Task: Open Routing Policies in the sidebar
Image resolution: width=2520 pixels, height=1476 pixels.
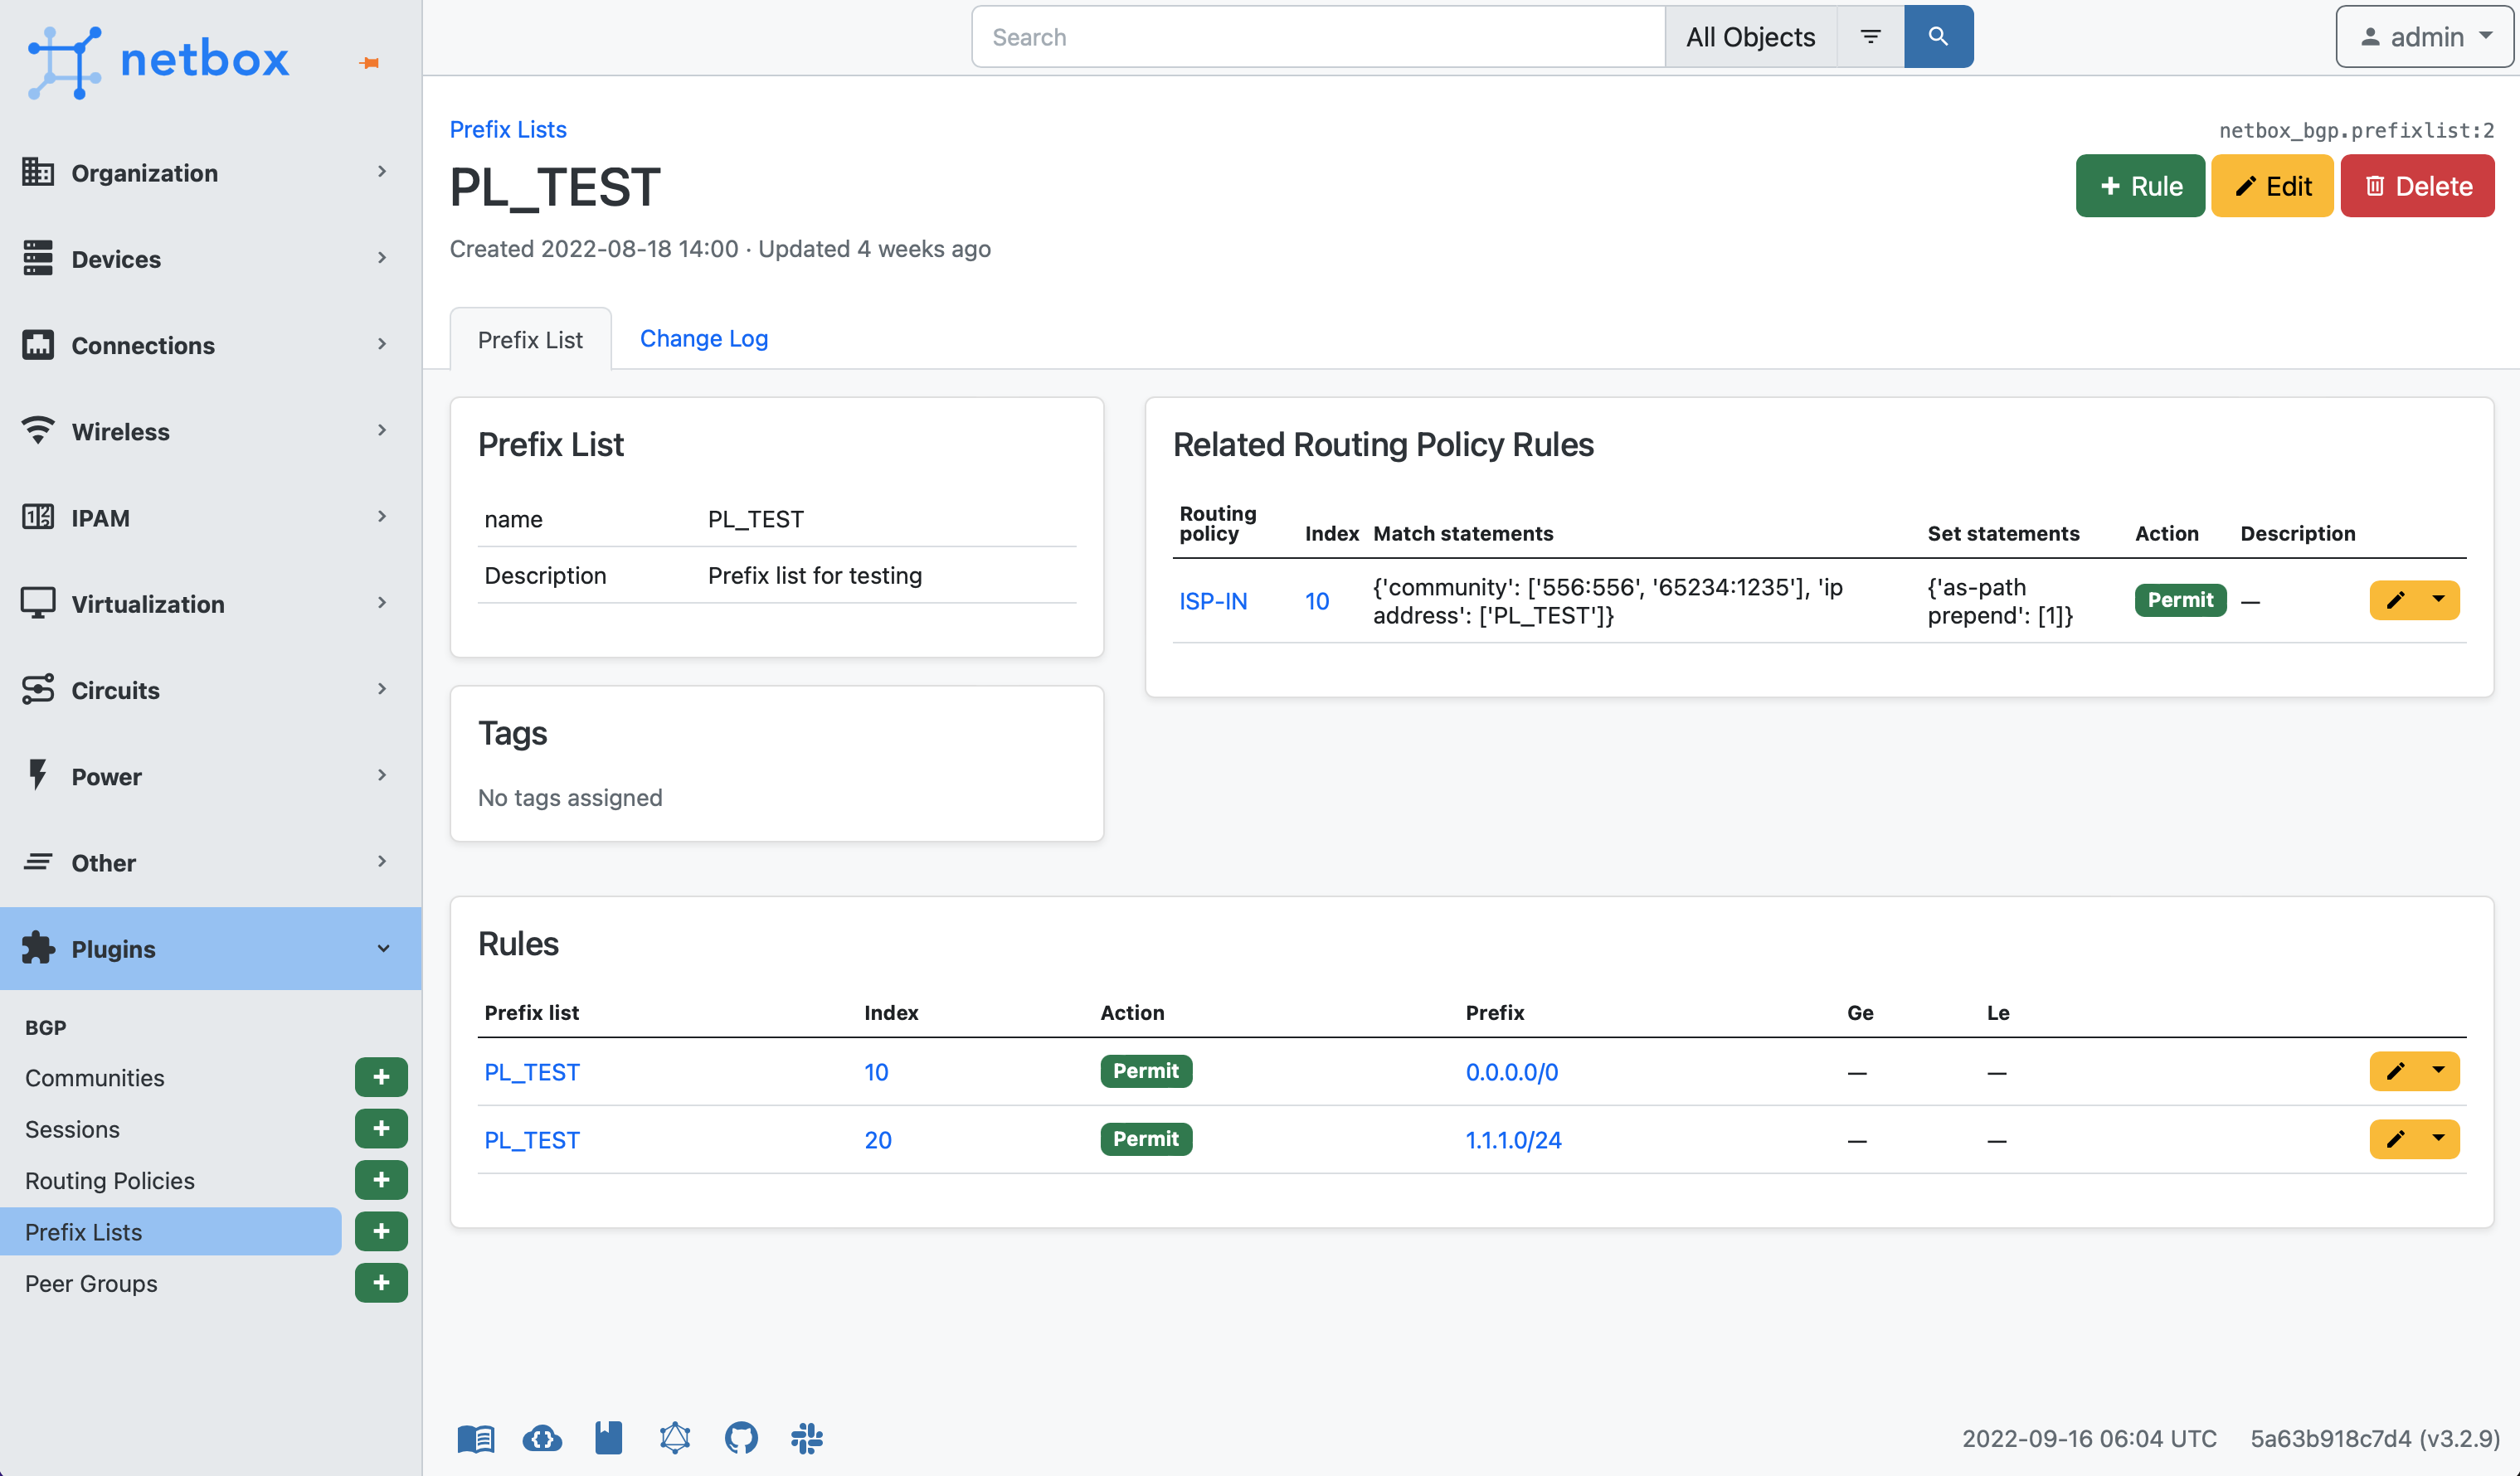Action: coord(110,1180)
